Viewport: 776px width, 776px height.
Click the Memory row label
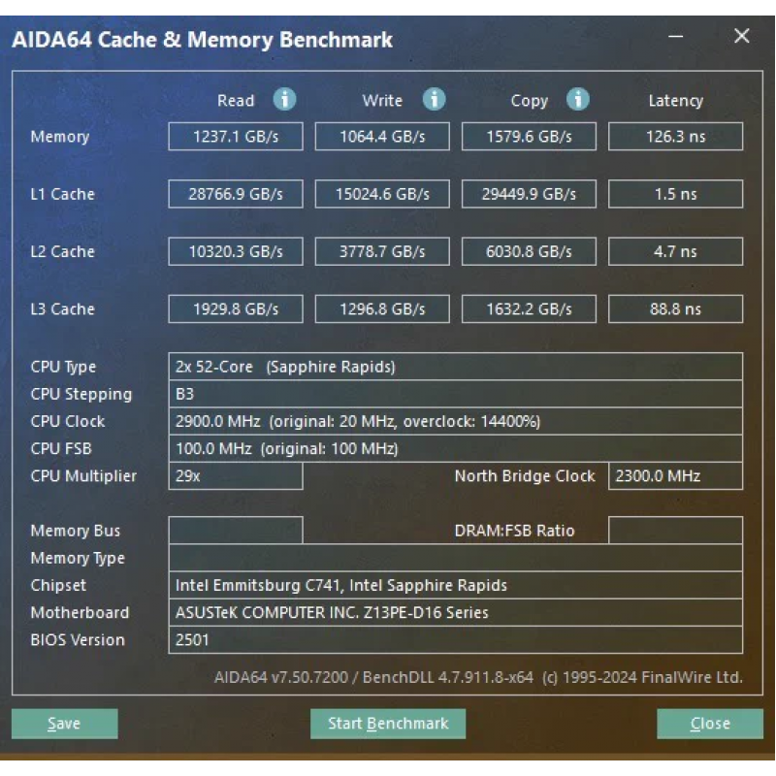(60, 137)
